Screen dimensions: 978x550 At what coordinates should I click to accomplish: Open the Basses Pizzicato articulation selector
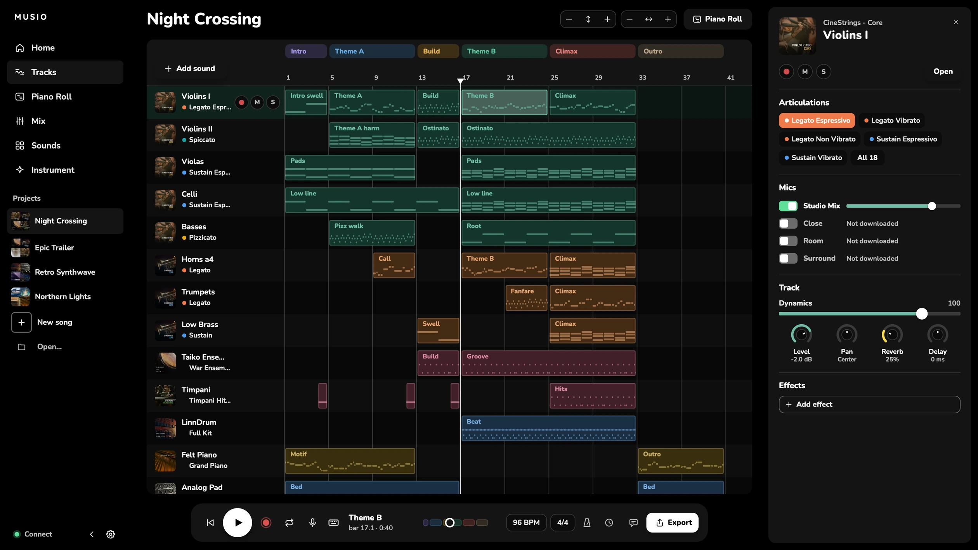199,237
